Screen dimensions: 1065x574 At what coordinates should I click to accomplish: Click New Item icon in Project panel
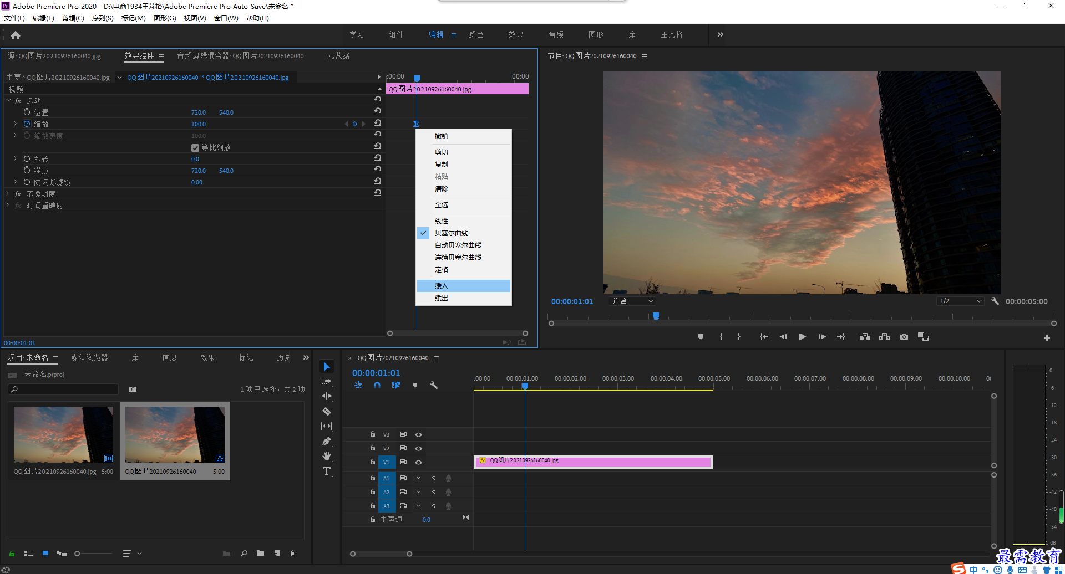click(x=277, y=553)
